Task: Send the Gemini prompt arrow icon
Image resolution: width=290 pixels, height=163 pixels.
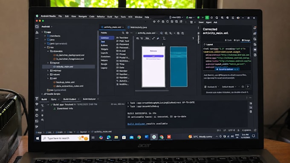Action: pos(248,86)
